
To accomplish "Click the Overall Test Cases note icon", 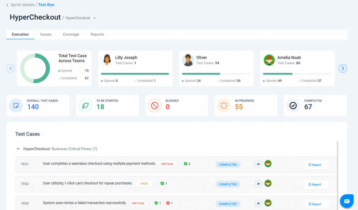I will [x=16, y=105].
